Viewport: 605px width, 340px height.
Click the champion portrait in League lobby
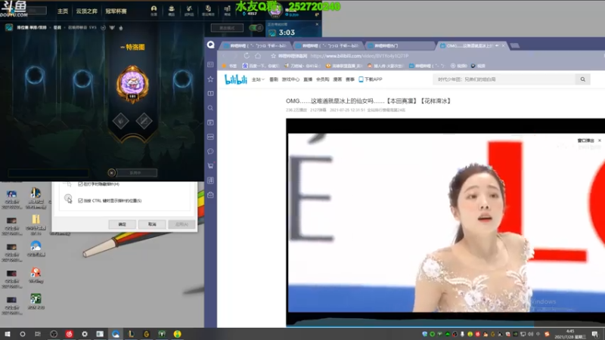132,83
